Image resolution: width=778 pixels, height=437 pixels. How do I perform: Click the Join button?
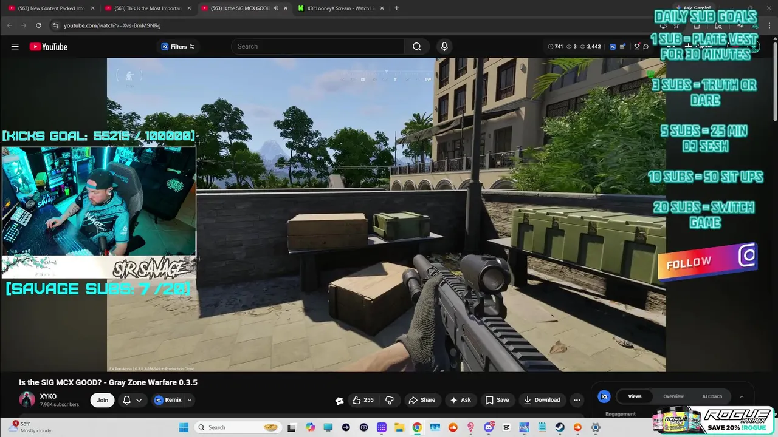[103, 400]
